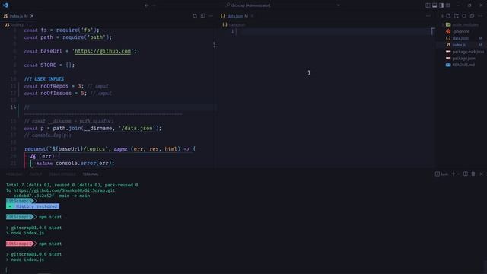Select the bash terminal profile label
This screenshot has width=487, height=274.
pyautogui.click(x=441, y=174)
